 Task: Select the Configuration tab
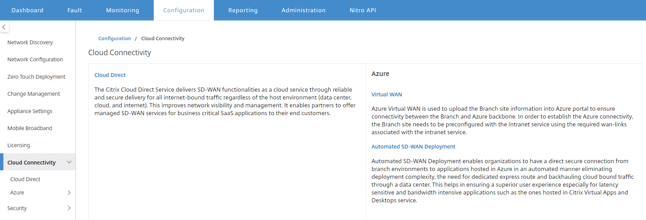click(184, 10)
